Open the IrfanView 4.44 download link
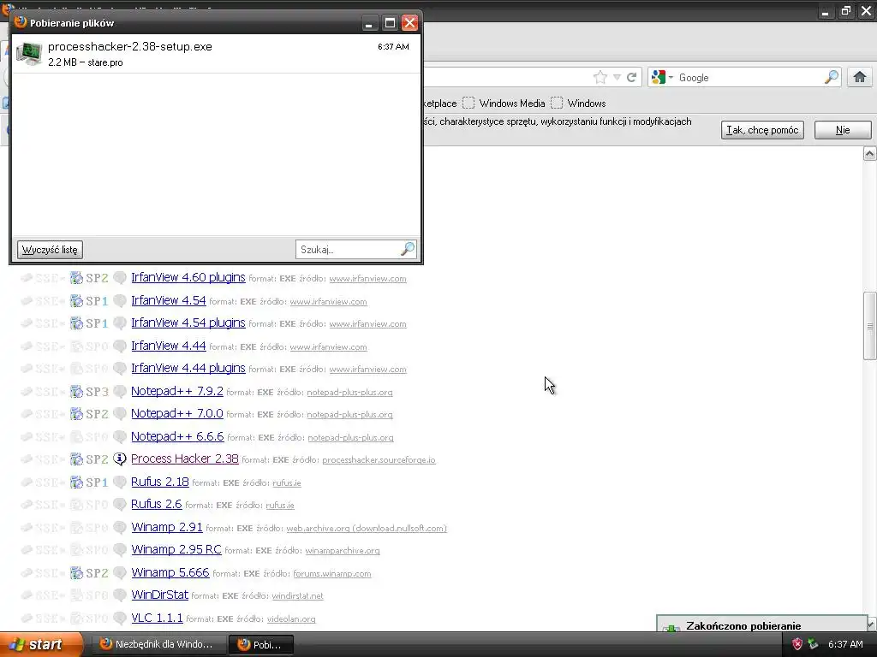The width and height of the screenshot is (877, 657). click(169, 346)
